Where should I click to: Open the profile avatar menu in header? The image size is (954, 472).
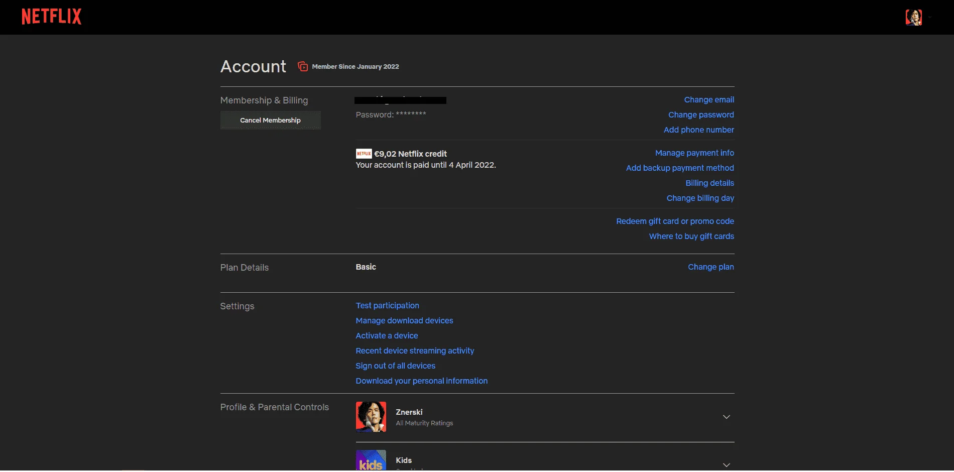point(913,17)
